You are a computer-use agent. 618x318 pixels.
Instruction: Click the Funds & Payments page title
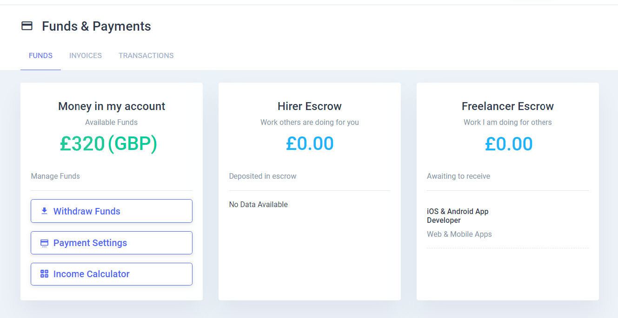click(96, 26)
